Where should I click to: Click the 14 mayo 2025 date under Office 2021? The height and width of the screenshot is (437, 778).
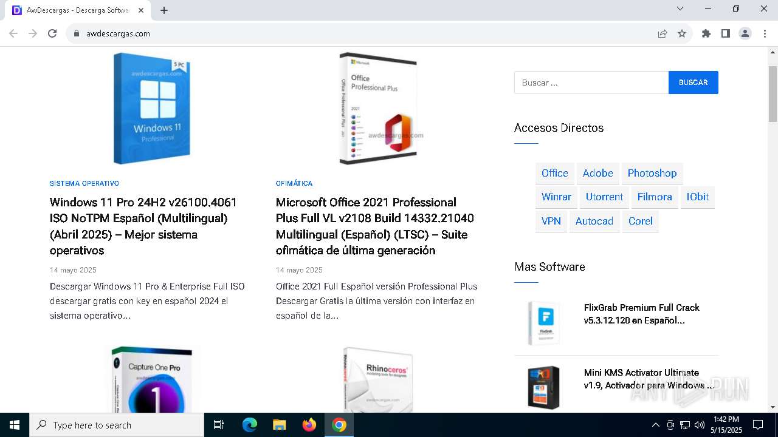[299, 270]
